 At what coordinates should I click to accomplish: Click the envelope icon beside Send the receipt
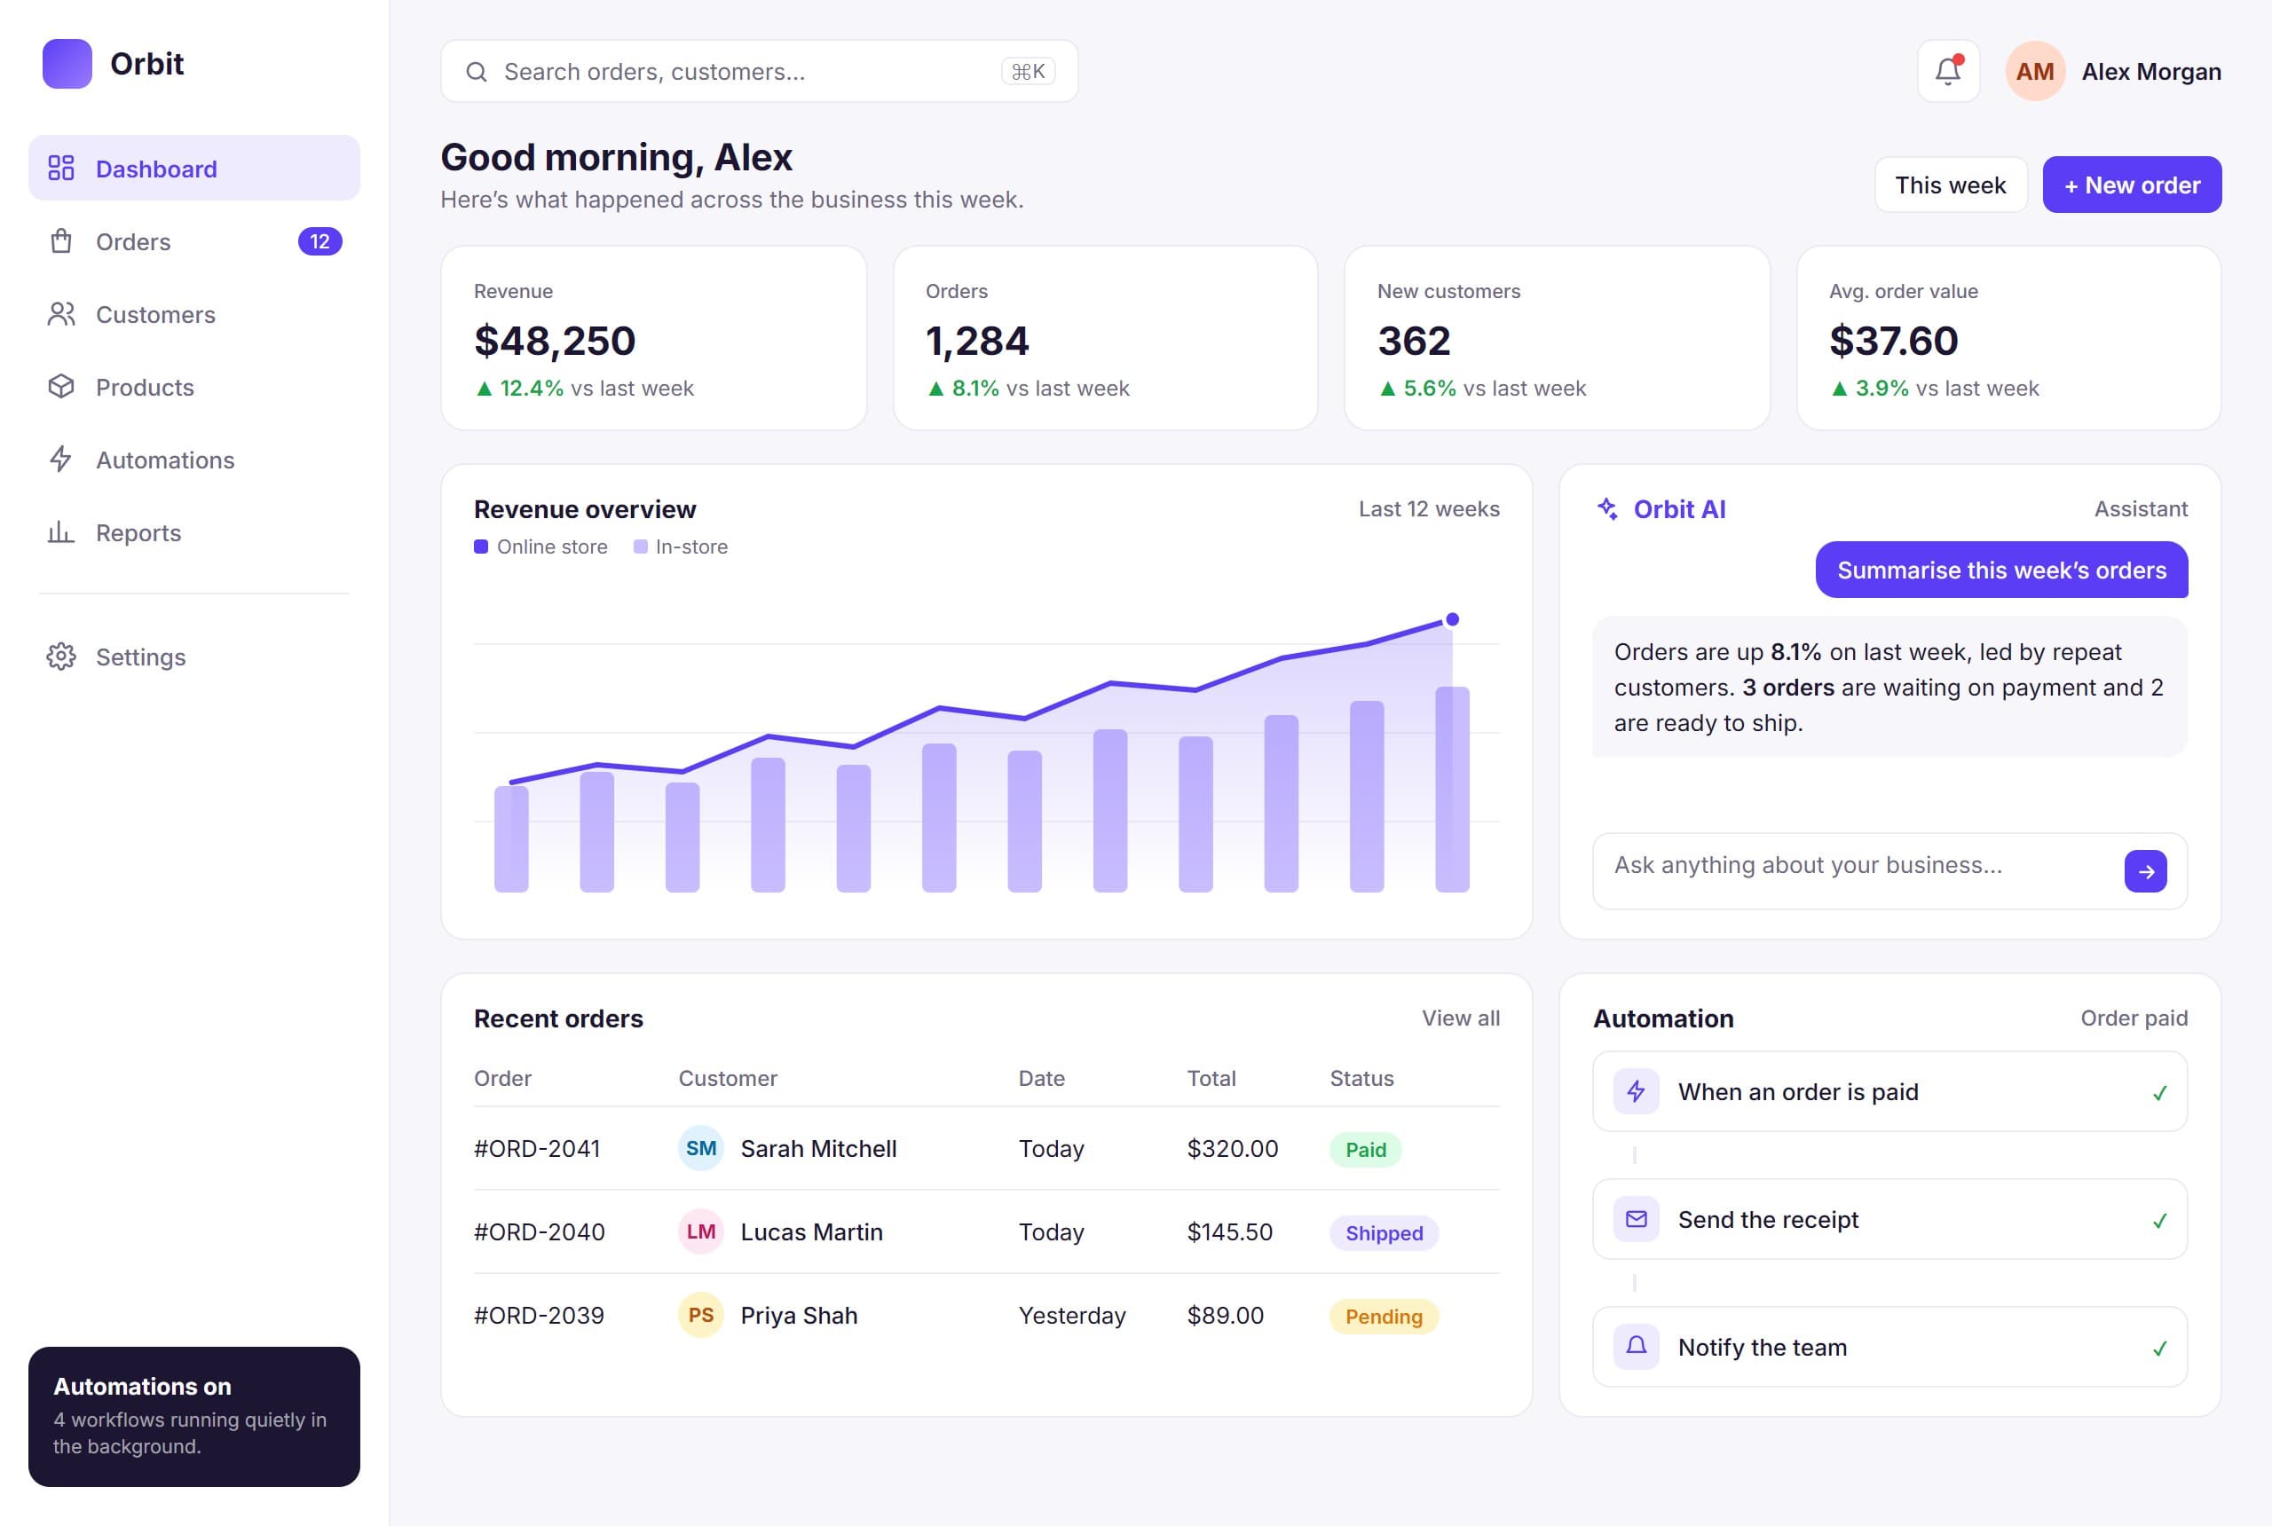coord(1637,1219)
